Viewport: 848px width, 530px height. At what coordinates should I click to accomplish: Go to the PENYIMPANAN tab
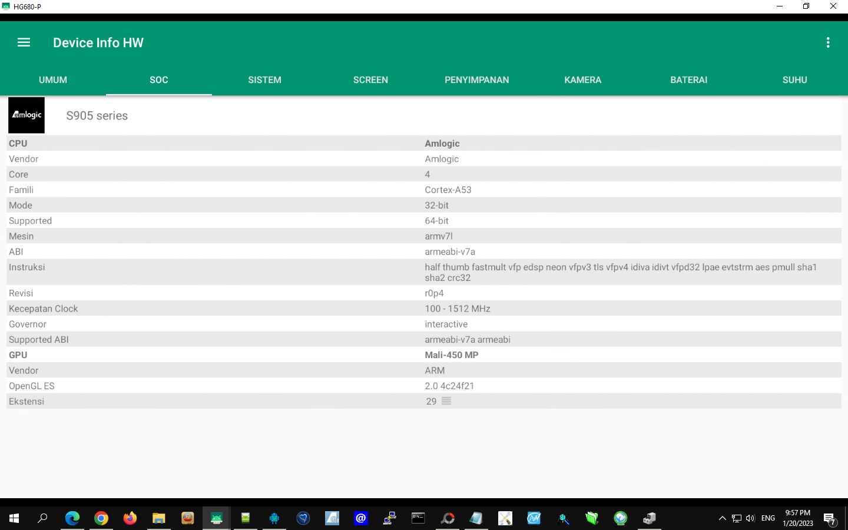tap(477, 79)
